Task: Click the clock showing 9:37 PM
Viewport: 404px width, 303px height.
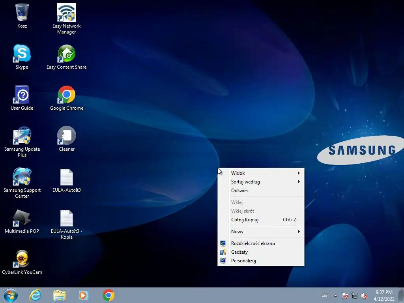Action: point(384,296)
